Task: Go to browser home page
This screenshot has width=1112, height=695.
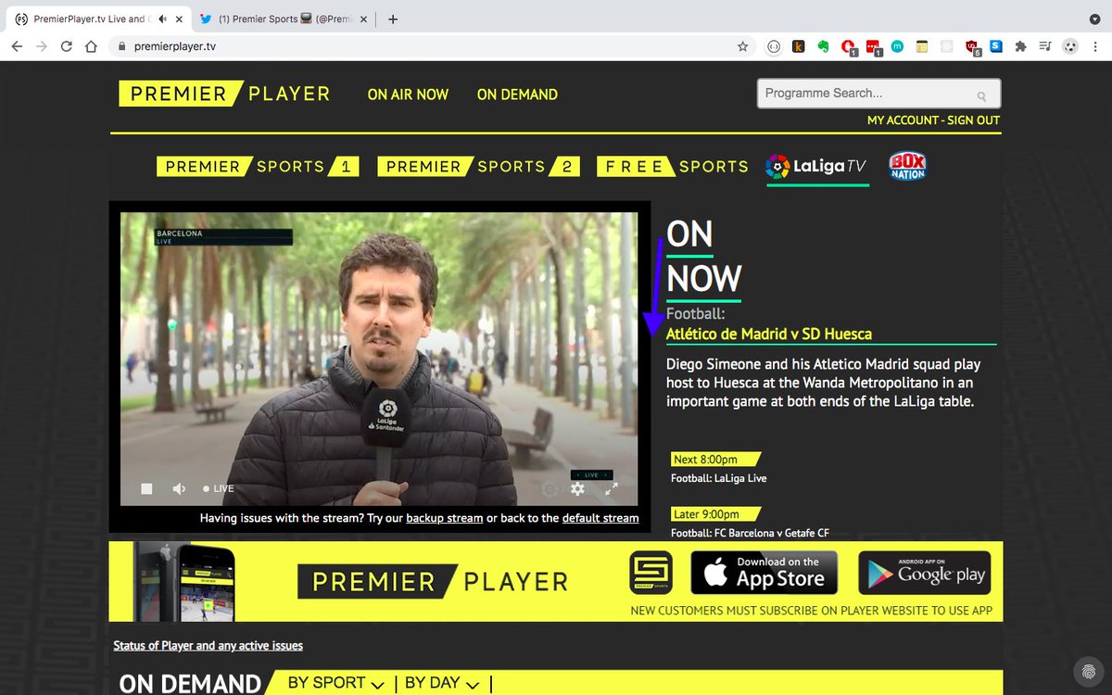Action: (x=91, y=46)
